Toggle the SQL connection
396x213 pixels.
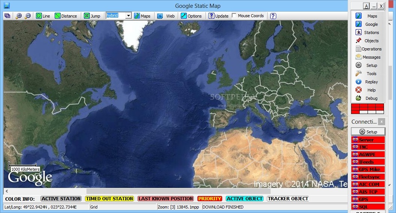click(368, 207)
